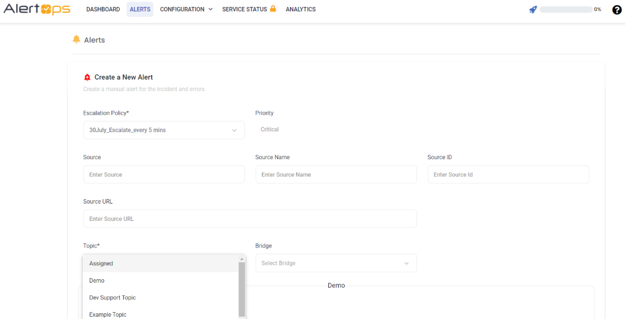Open the Analytics menu item
625x319 pixels.
(x=301, y=9)
